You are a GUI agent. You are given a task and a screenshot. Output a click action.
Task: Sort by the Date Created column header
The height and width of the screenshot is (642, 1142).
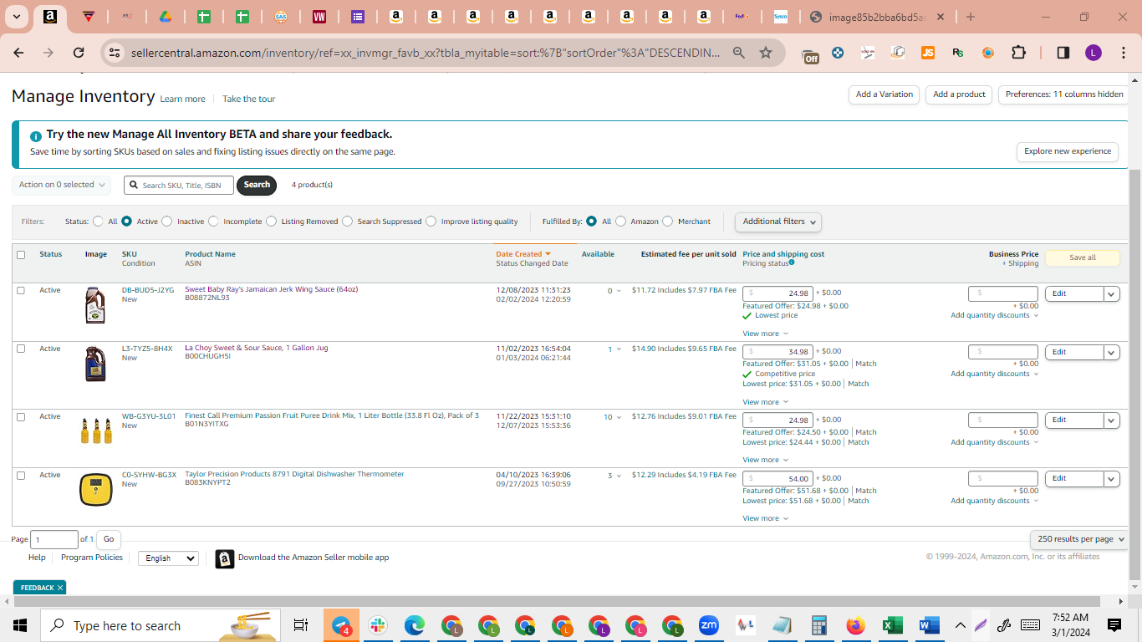tap(523, 254)
